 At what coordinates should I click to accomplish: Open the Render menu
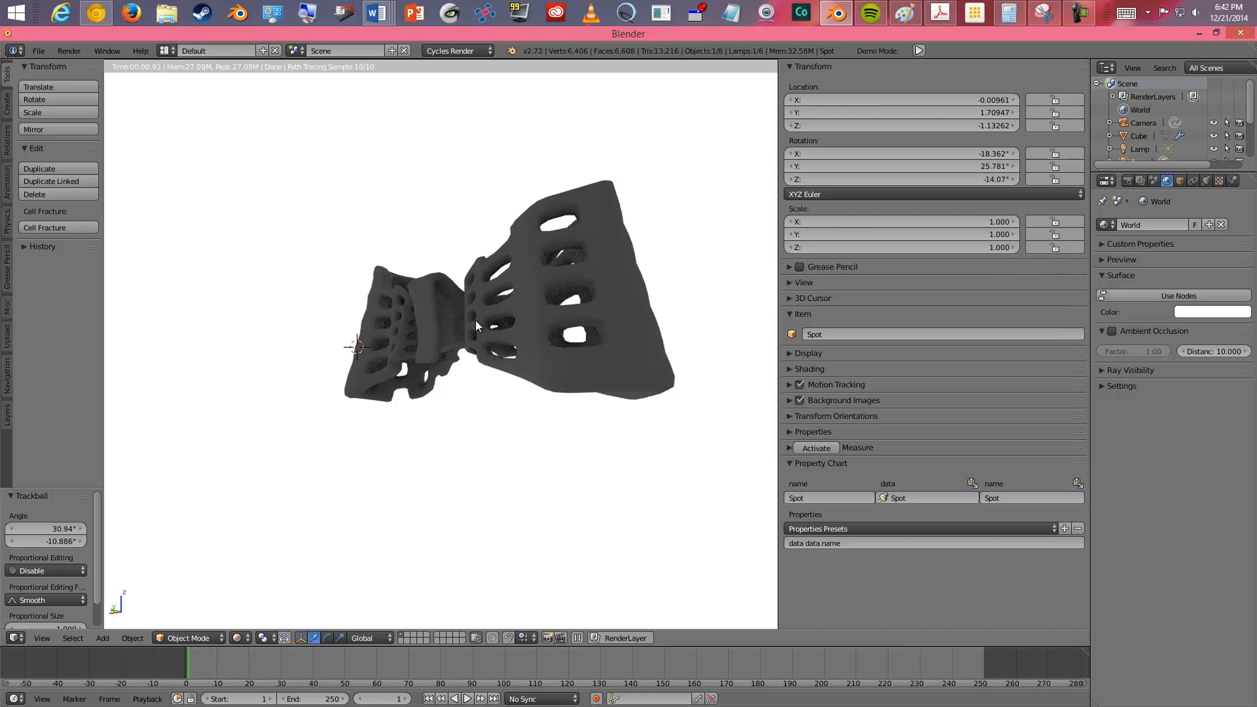tap(69, 51)
